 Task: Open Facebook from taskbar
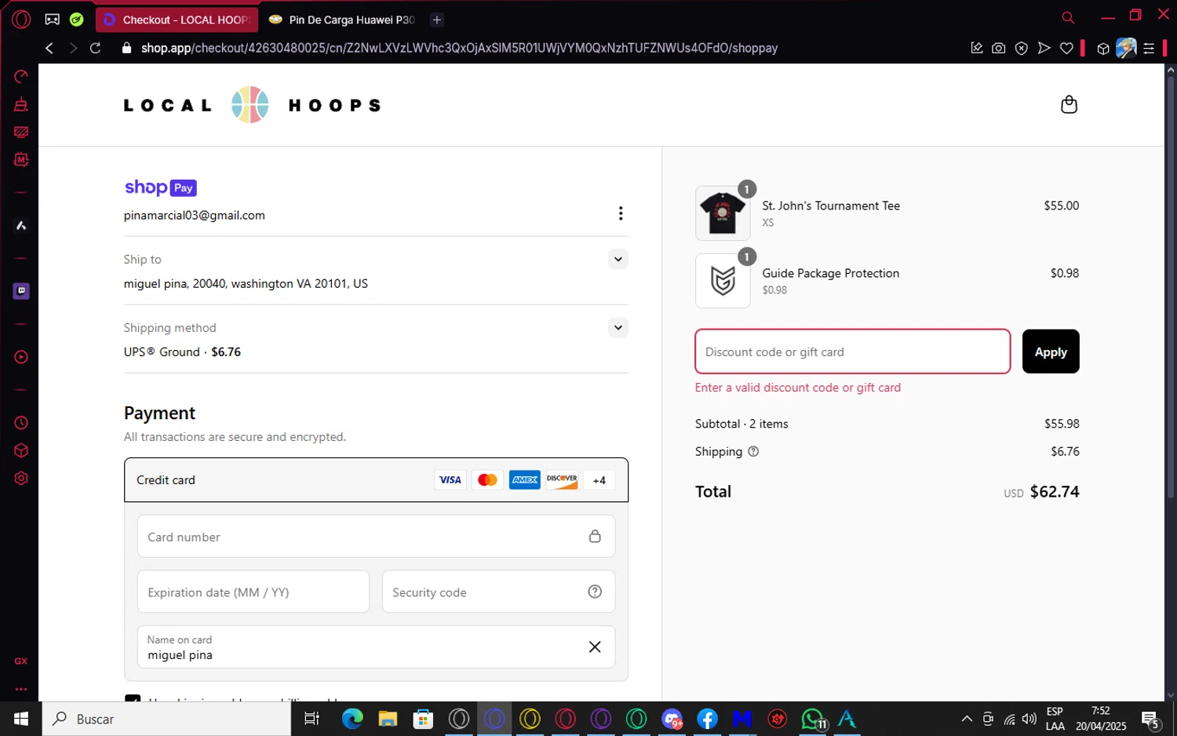(707, 719)
